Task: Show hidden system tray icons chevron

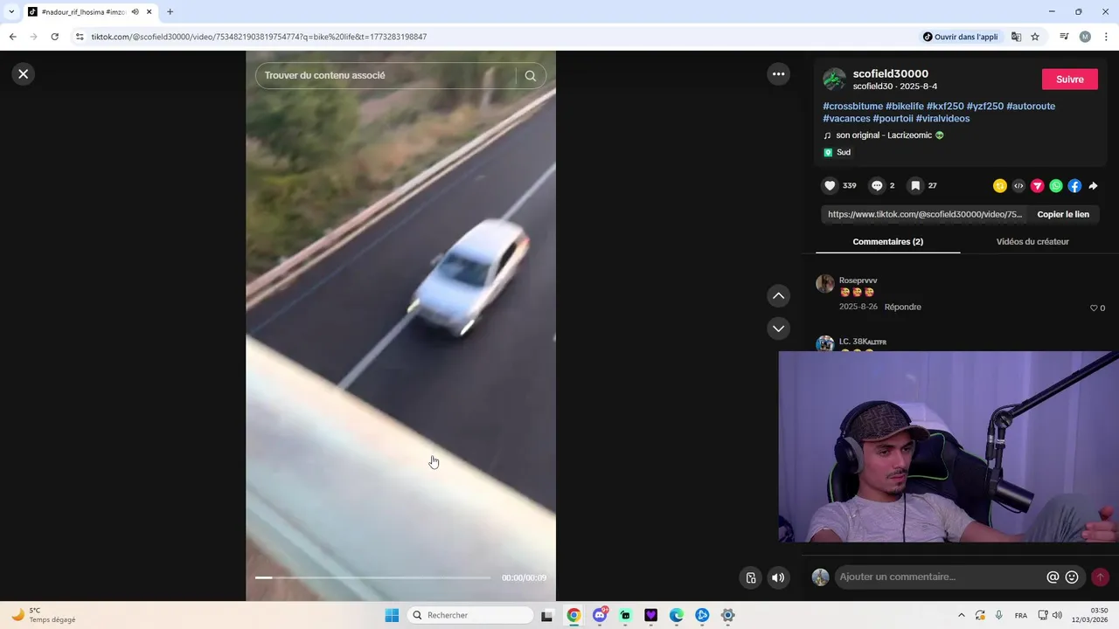Action: coord(962,615)
